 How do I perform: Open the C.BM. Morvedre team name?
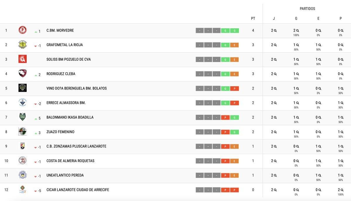click(60, 30)
